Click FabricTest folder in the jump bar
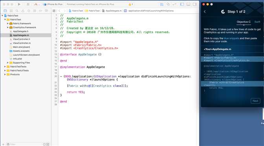 click(x=93, y=11)
